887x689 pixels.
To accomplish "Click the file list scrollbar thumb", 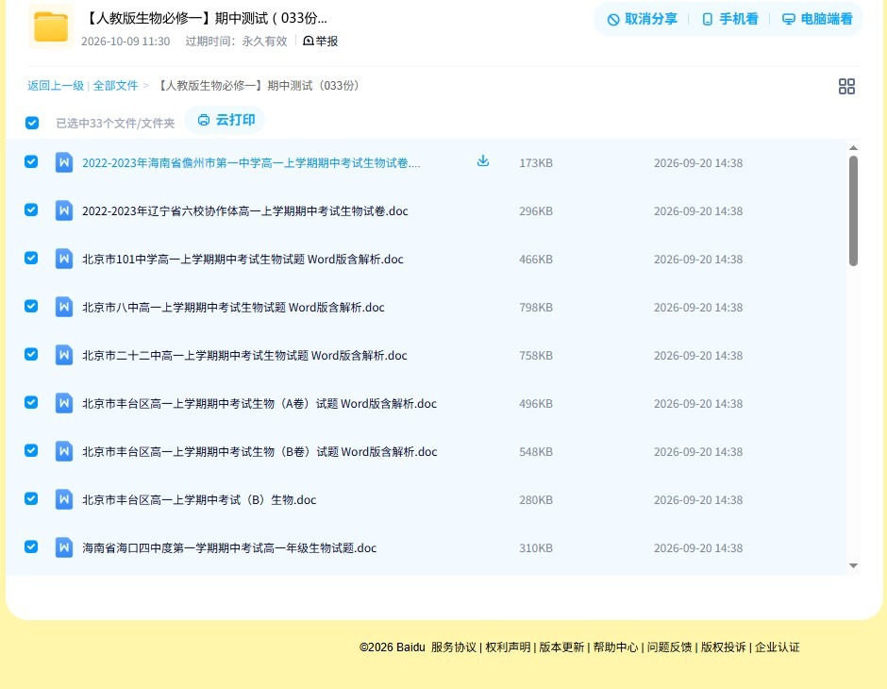I will (x=853, y=210).
